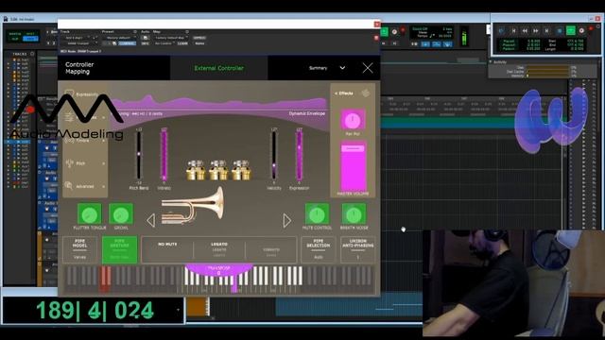Fast forward in the floating transport window
This screenshot has height=340, width=605.
(536, 30)
